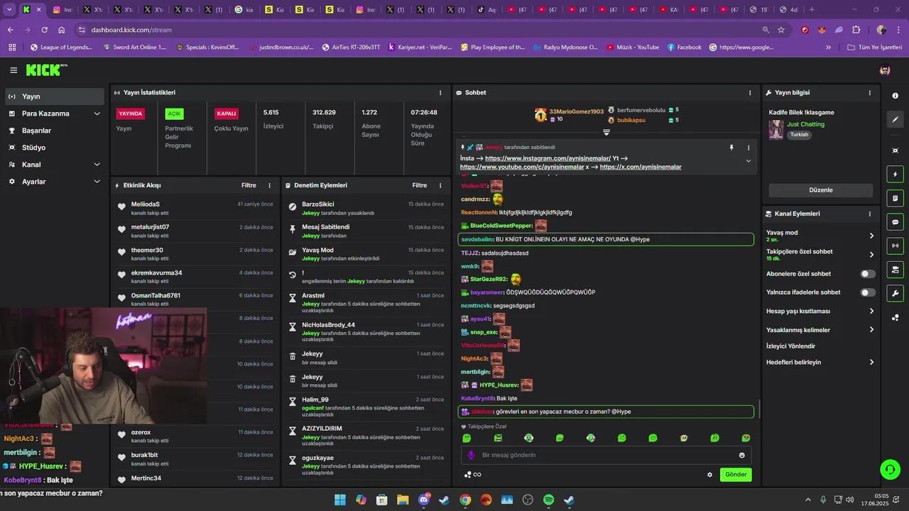The image size is (909, 511).
Task: Toggle Yalnızca ifadelerle sohbet switch
Action: coord(868,292)
